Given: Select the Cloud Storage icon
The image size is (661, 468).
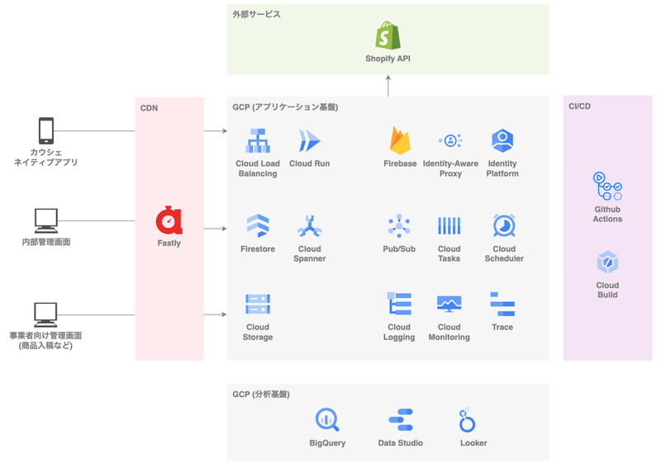Looking at the screenshot, I should point(258,304).
